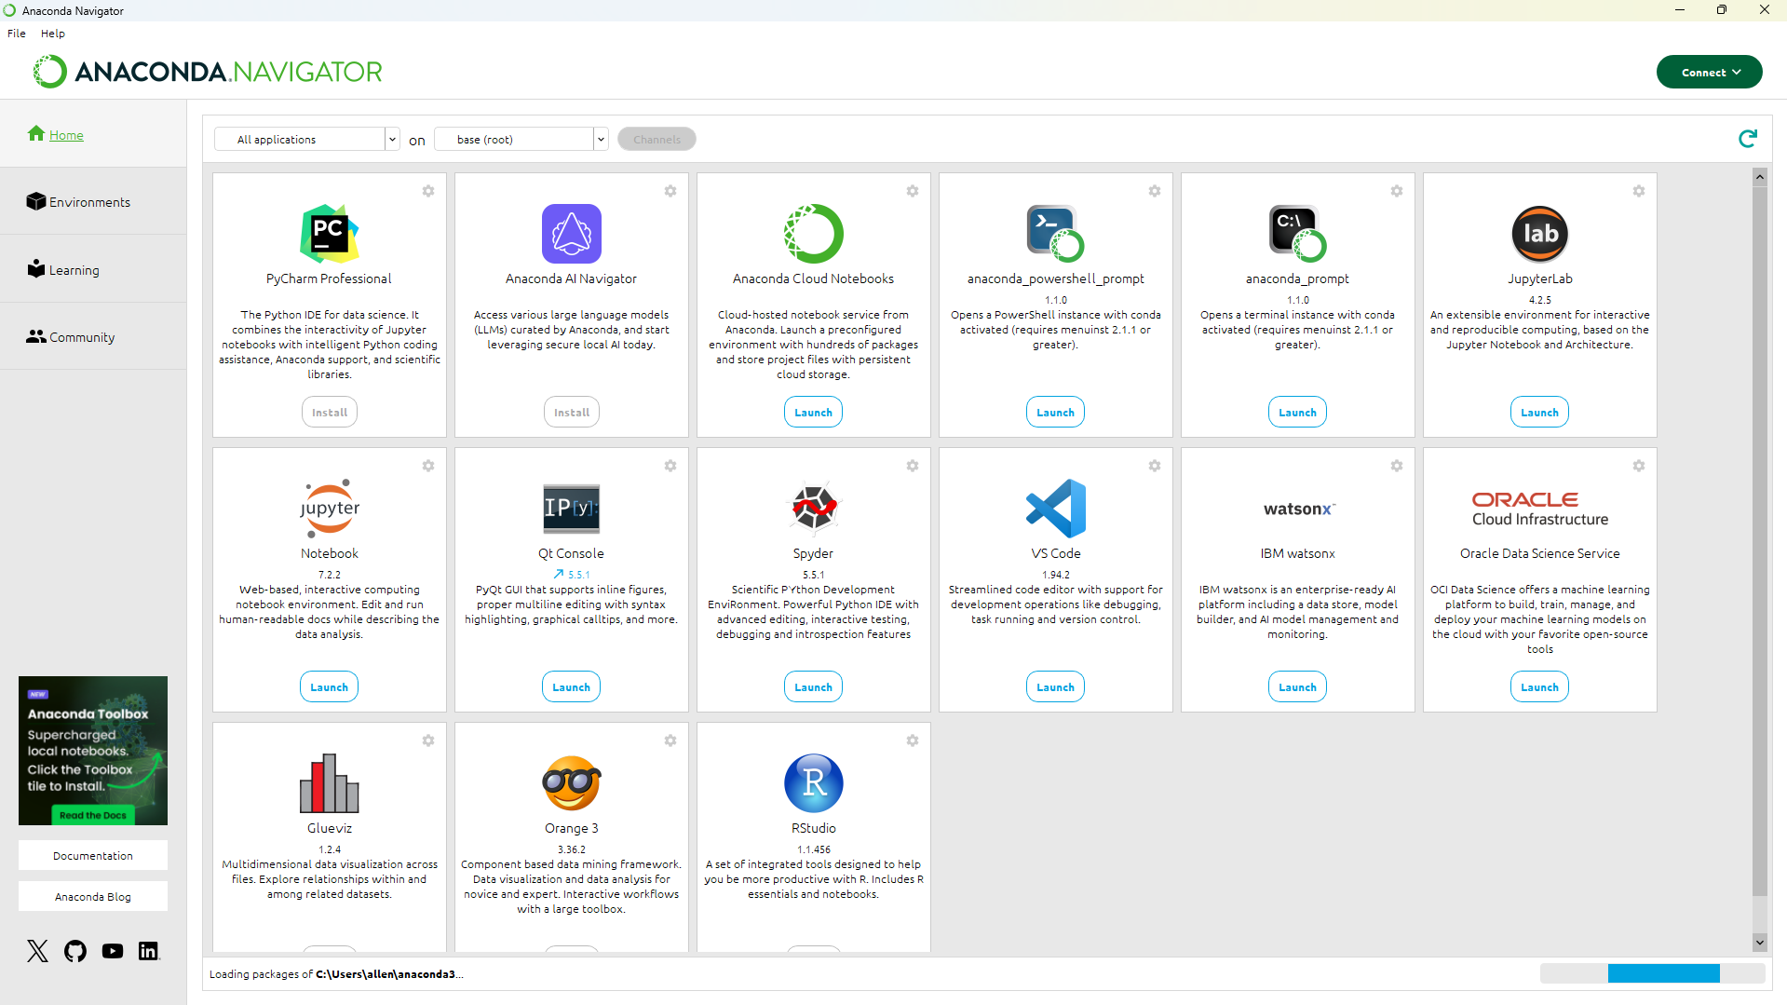Launch Spyder
The width and height of the screenshot is (1787, 1005).
tap(813, 687)
